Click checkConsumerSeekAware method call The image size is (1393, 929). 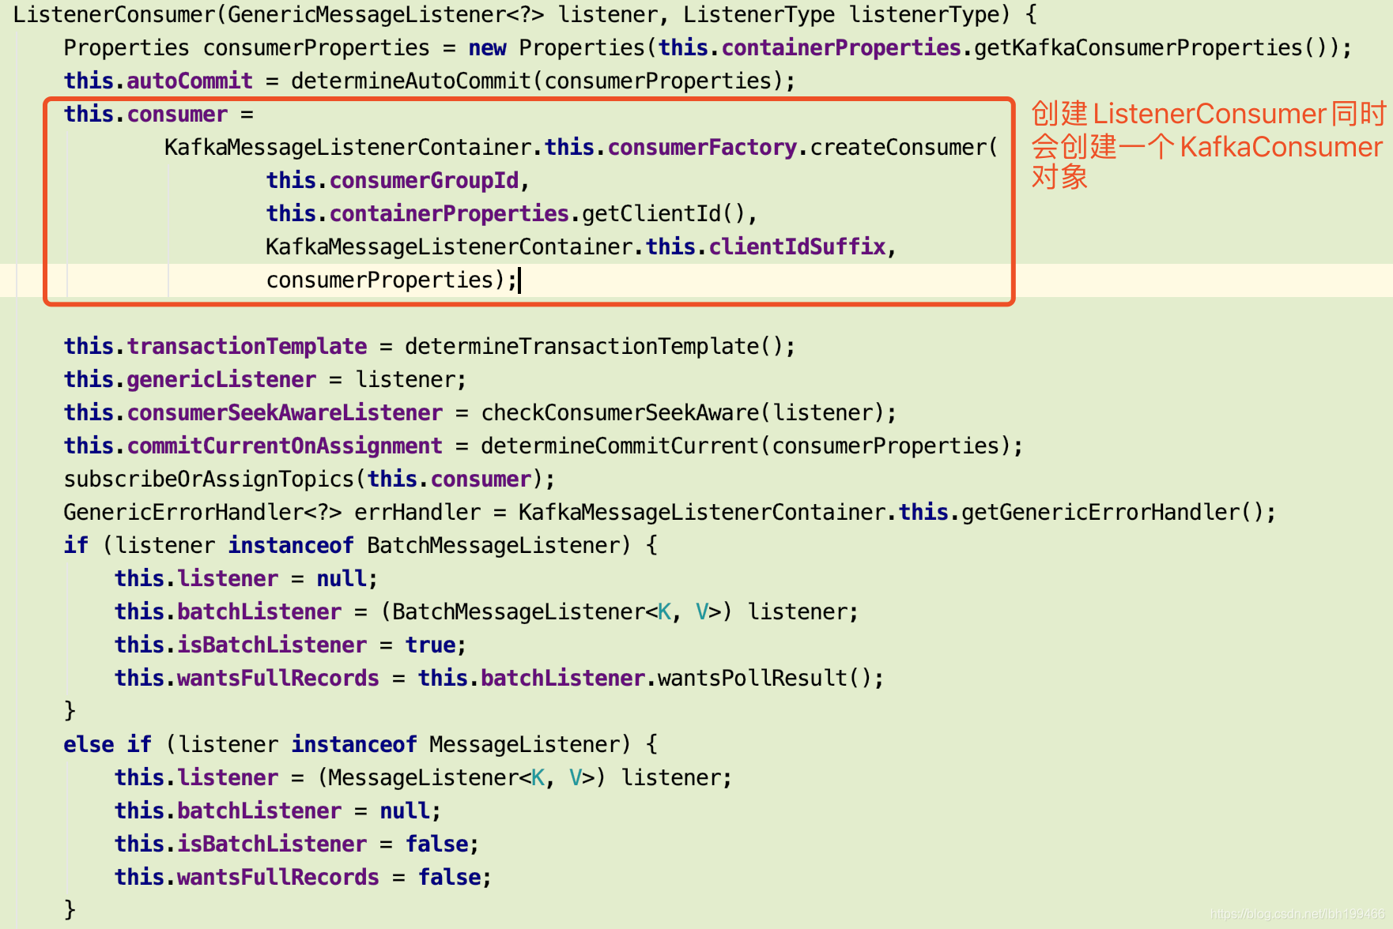point(620,412)
